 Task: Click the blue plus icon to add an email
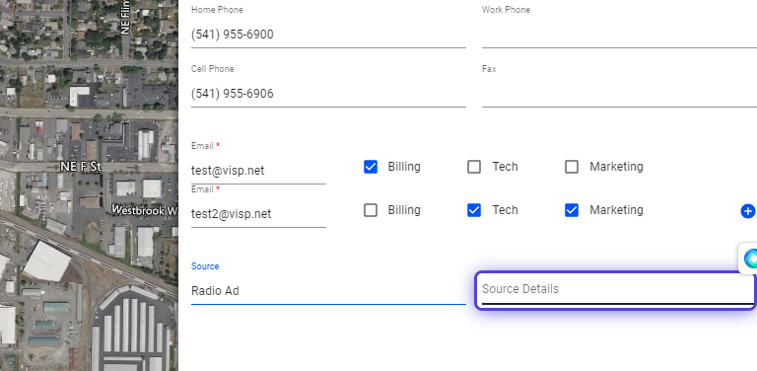(747, 211)
